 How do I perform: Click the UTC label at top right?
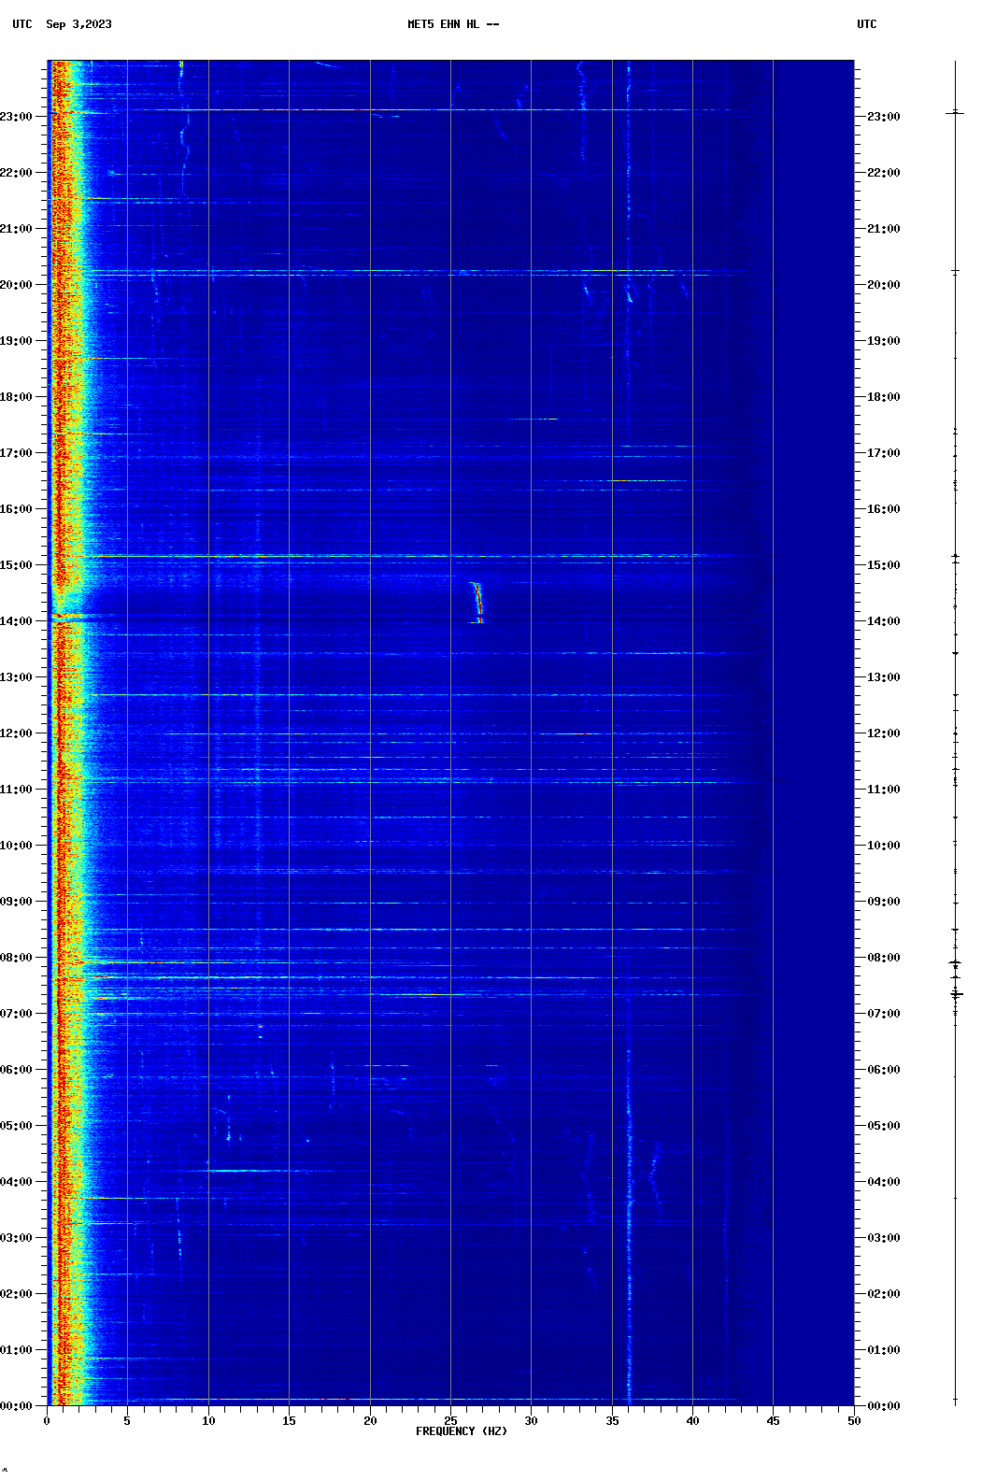[866, 24]
